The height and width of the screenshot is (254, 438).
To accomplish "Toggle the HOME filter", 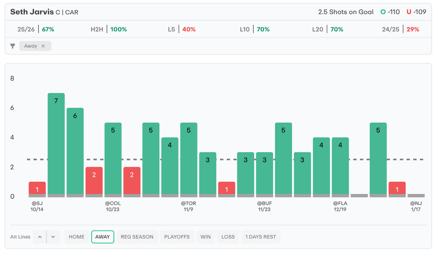I will click(x=77, y=237).
